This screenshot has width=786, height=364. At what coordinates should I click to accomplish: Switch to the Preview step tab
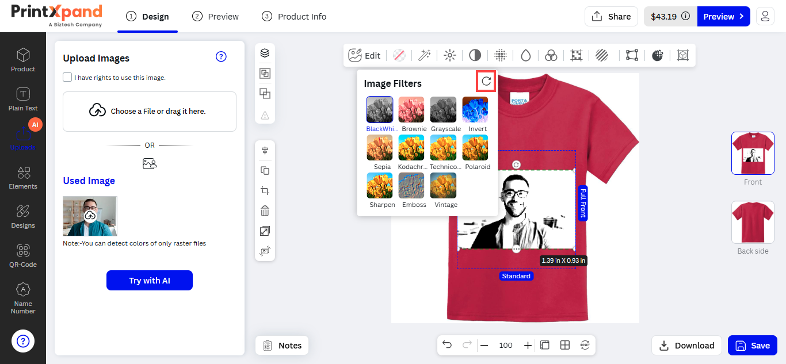216,17
